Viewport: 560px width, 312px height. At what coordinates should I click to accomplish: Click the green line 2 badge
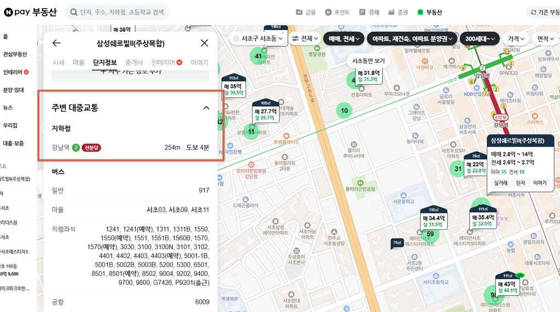tap(75, 148)
